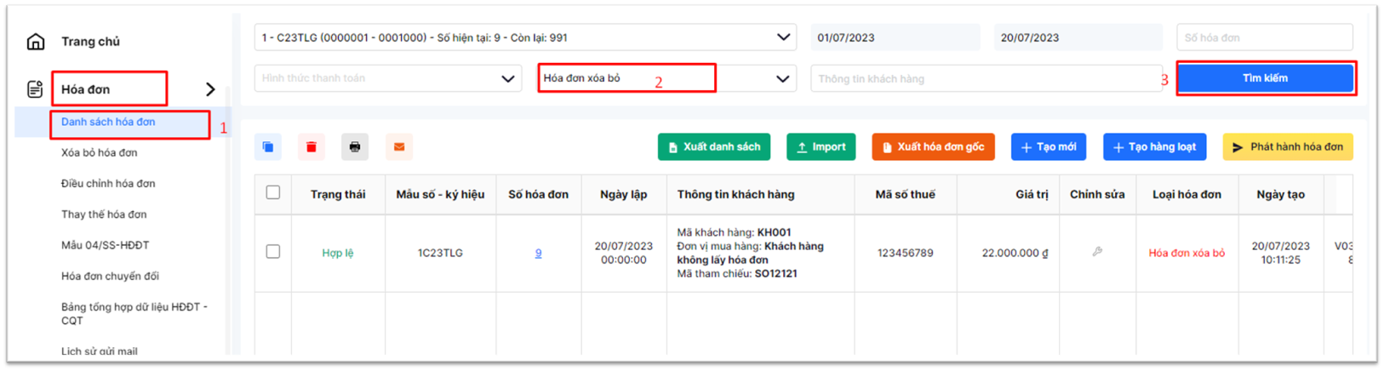Click the Xuất hóa đơn gốc button
1384x371 pixels.
pos(933,147)
